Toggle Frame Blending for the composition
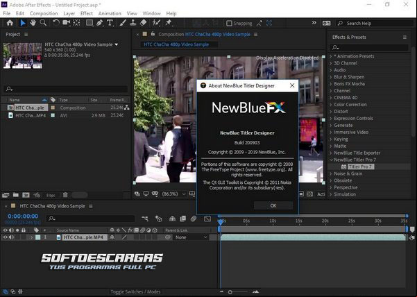The width and height of the screenshot is (417, 297). (183, 219)
